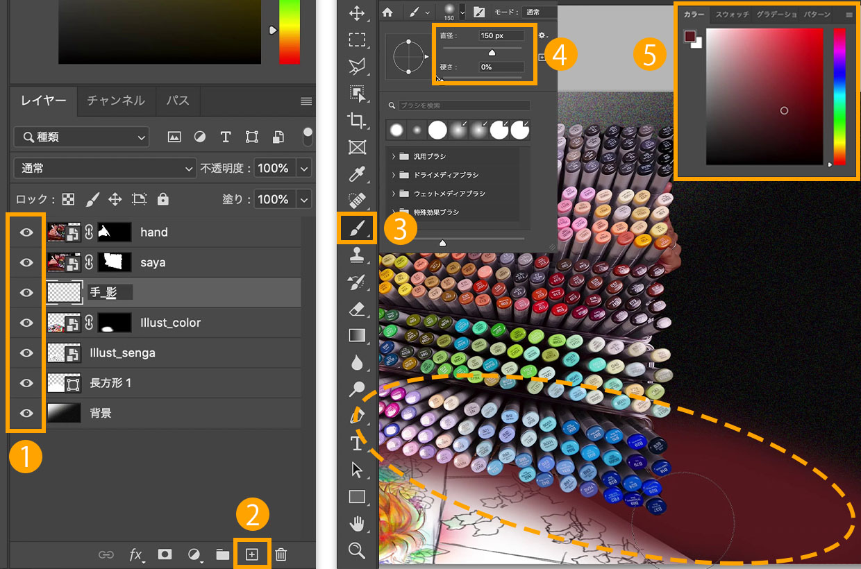
Task: Click the foreground color swatch
Action: click(x=690, y=37)
